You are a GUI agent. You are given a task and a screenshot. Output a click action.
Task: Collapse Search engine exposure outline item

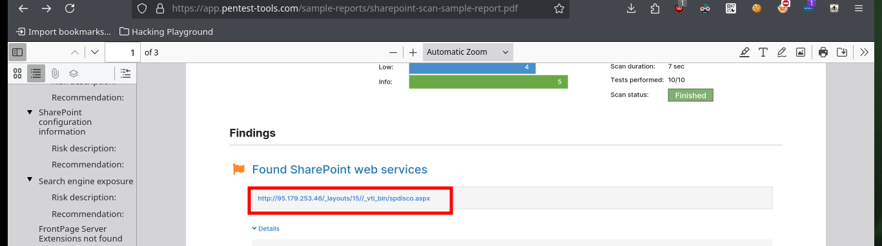[30, 180]
